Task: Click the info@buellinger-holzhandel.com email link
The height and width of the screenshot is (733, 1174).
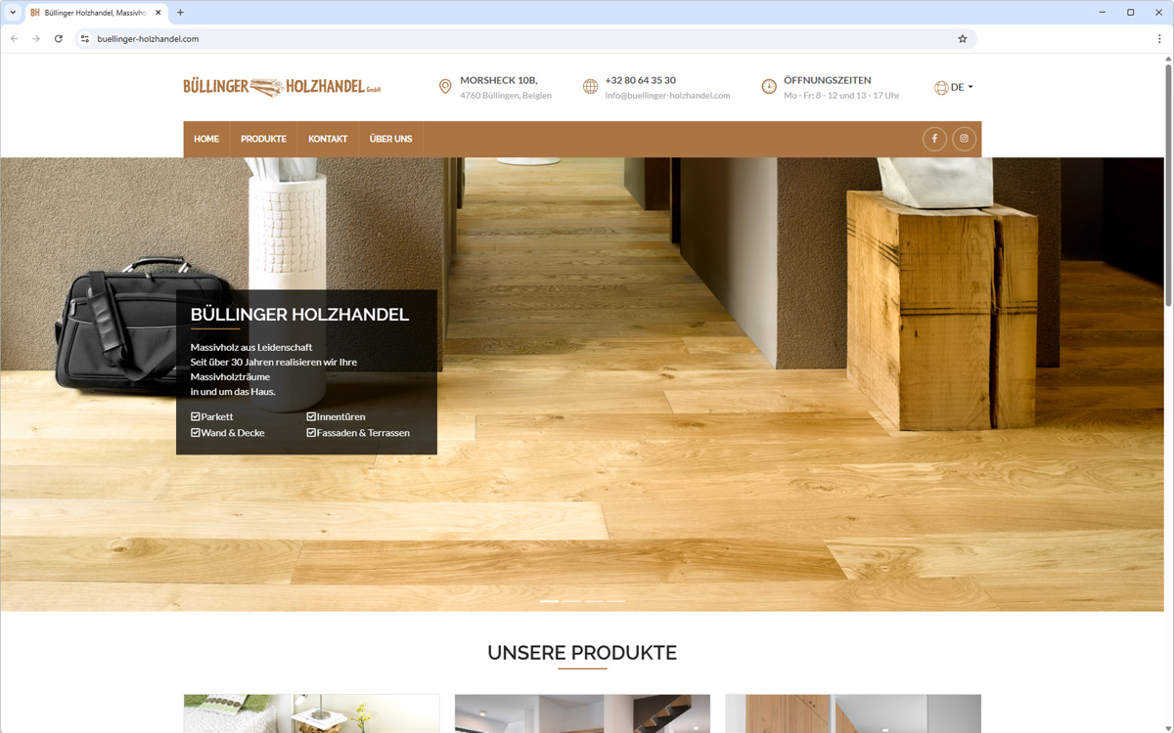Action: click(667, 96)
